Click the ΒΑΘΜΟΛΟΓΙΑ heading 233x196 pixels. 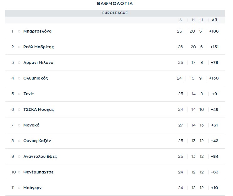tap(115, 4)
